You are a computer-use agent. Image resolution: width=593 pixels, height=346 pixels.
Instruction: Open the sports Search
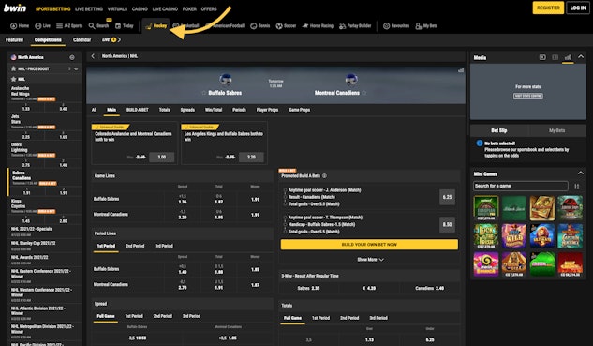[98, 25]
